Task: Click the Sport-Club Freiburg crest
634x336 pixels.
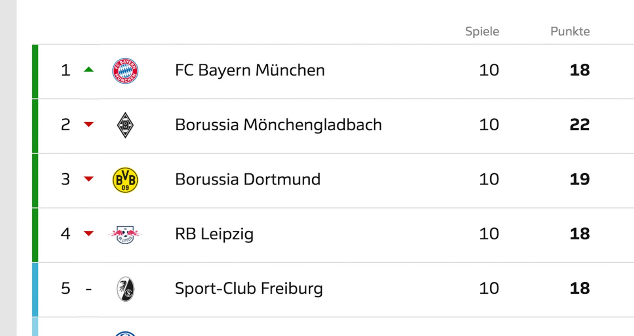Action: click(125, 289)
